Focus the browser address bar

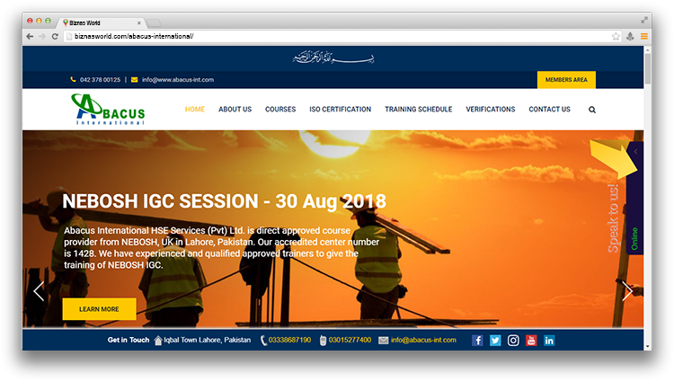pyautogui.click(x=340, y=37)
